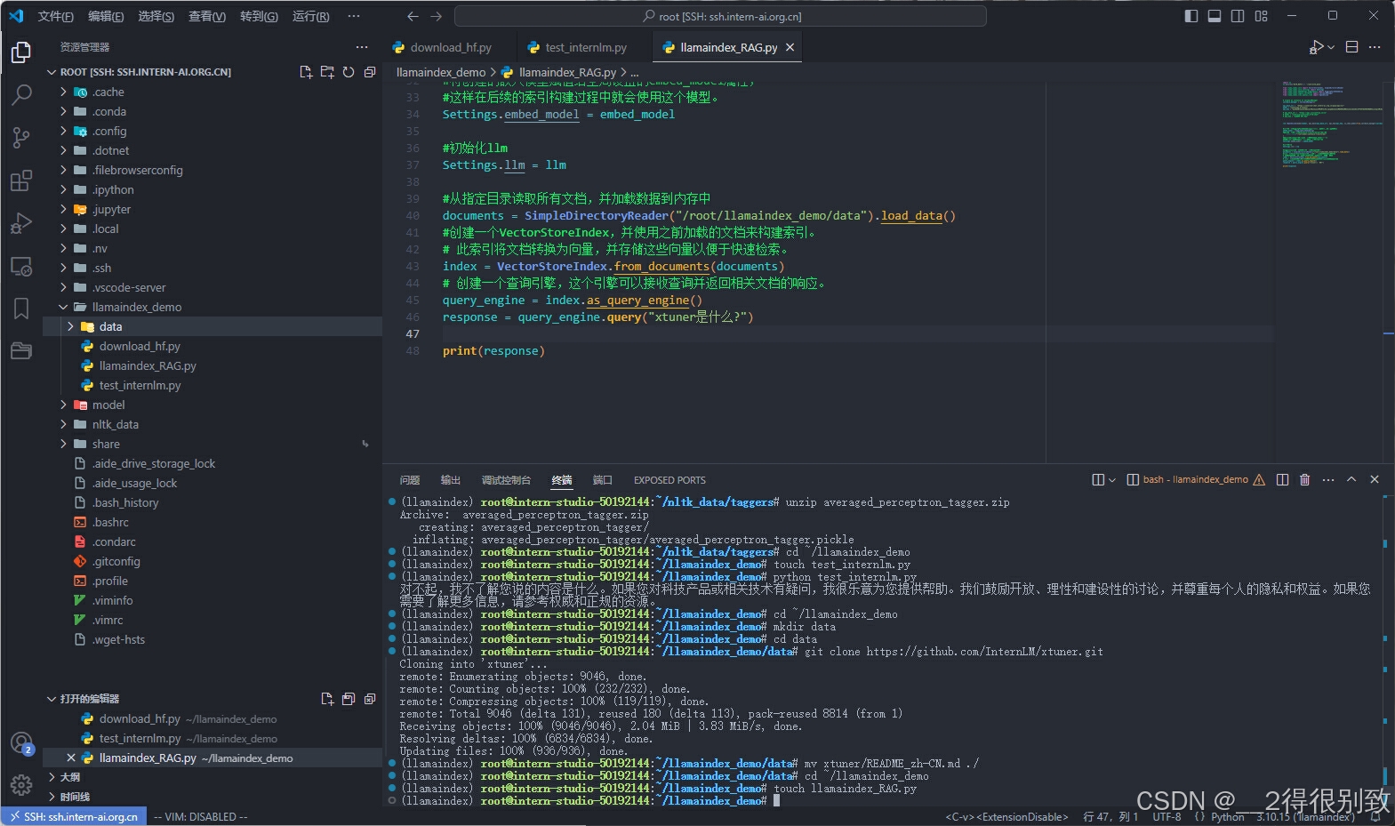
Task: Close the terminal panel
Action: [x=1375, y=479]
